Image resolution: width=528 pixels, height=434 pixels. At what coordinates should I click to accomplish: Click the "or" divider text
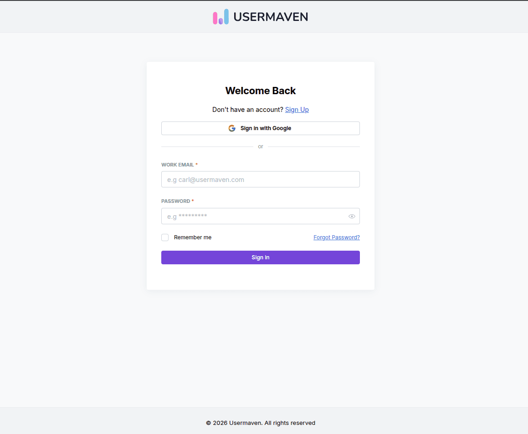260,146
